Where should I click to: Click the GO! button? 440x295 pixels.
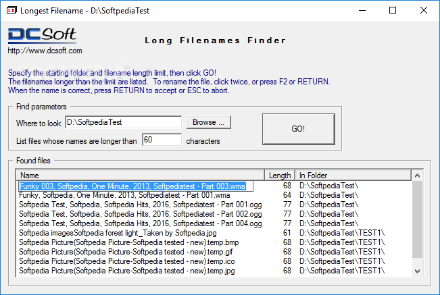299,129
